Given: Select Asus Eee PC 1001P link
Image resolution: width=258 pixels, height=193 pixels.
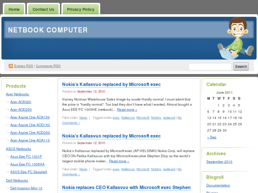Looking at the screenshot, I should click(x=26, y=157).
